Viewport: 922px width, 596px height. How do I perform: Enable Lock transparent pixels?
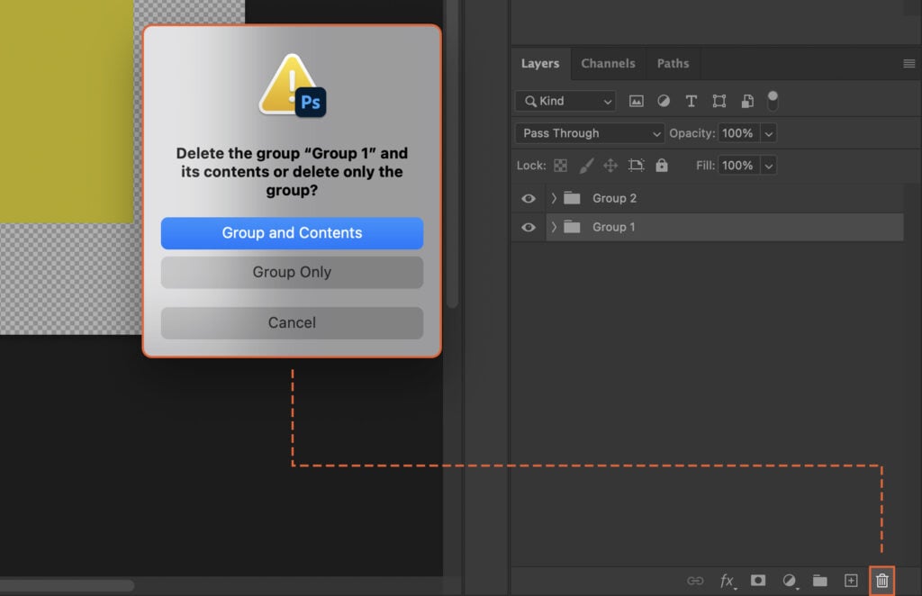[x=559, y=165]
